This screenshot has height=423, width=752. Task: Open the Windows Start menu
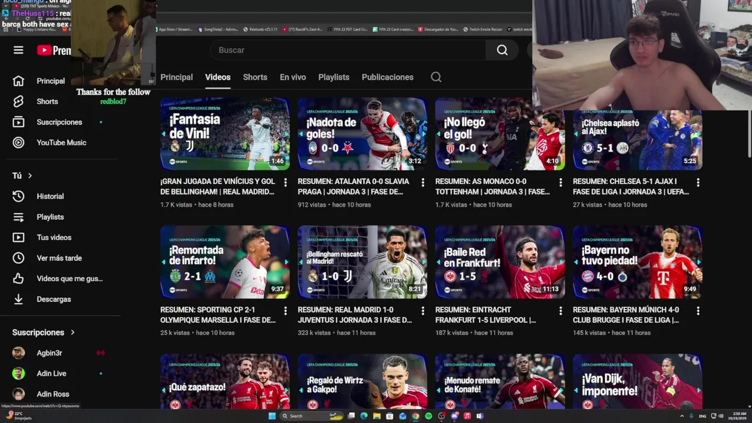point(272,416)
